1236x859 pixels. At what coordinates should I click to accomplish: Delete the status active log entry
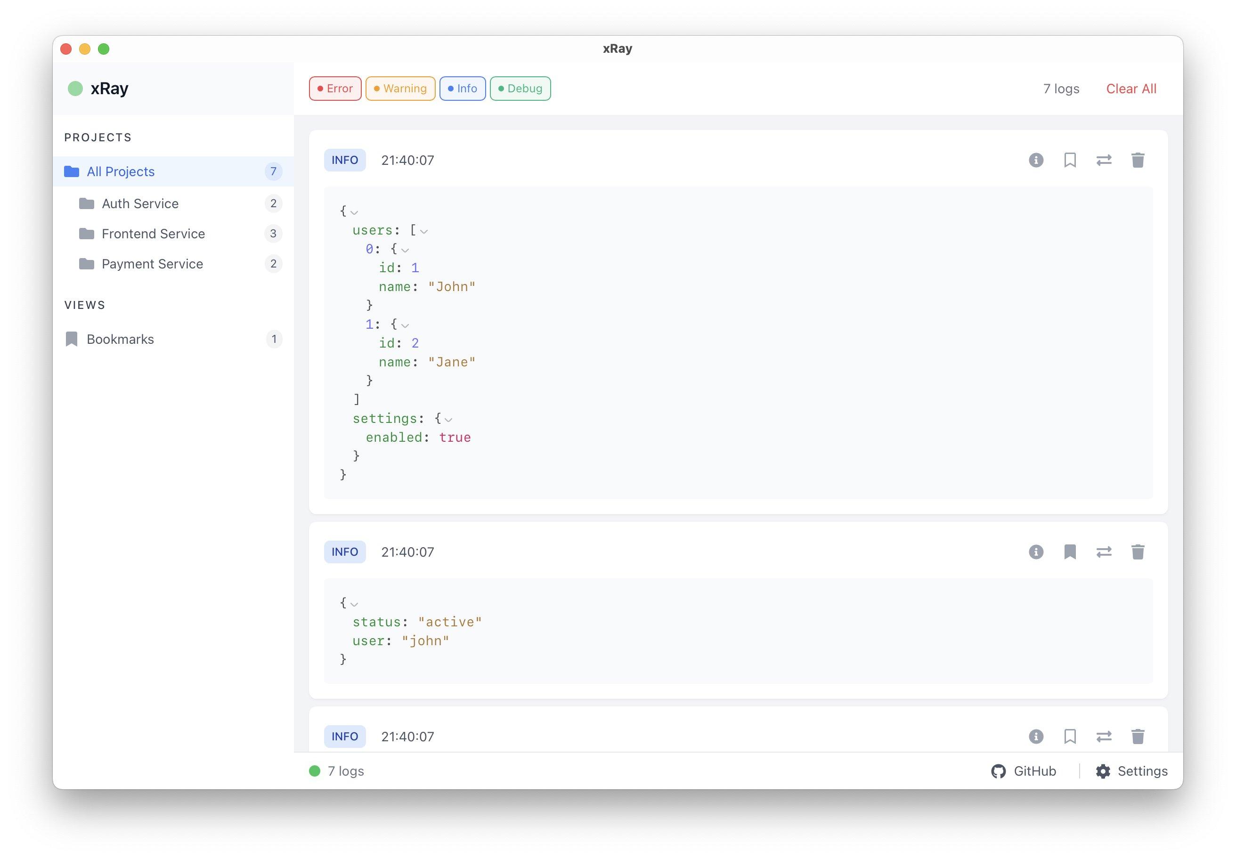(1138, 551)
